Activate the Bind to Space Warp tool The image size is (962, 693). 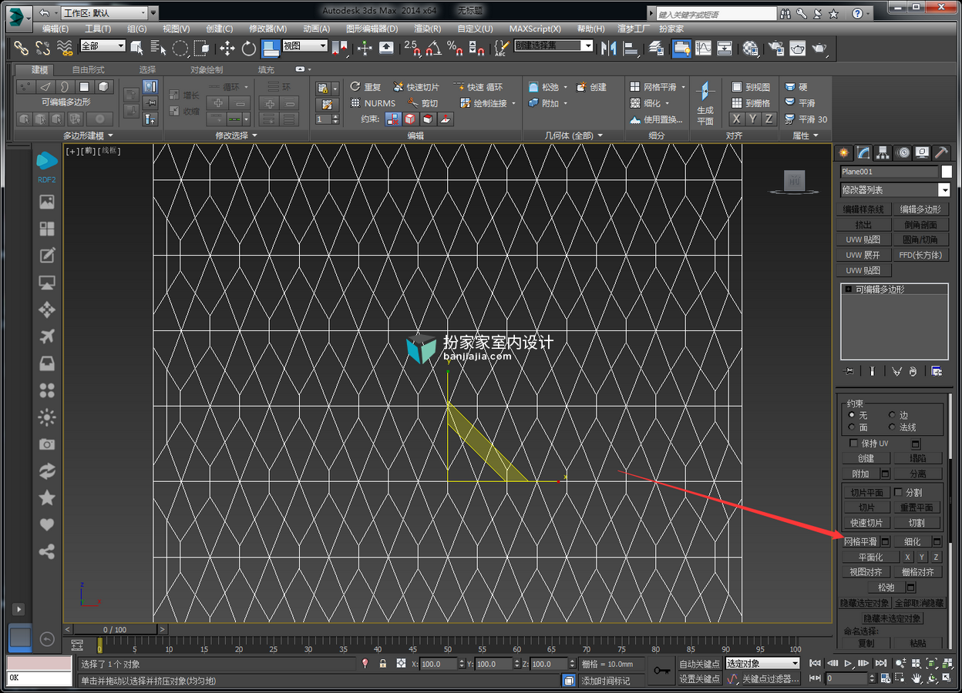point(65,48)
